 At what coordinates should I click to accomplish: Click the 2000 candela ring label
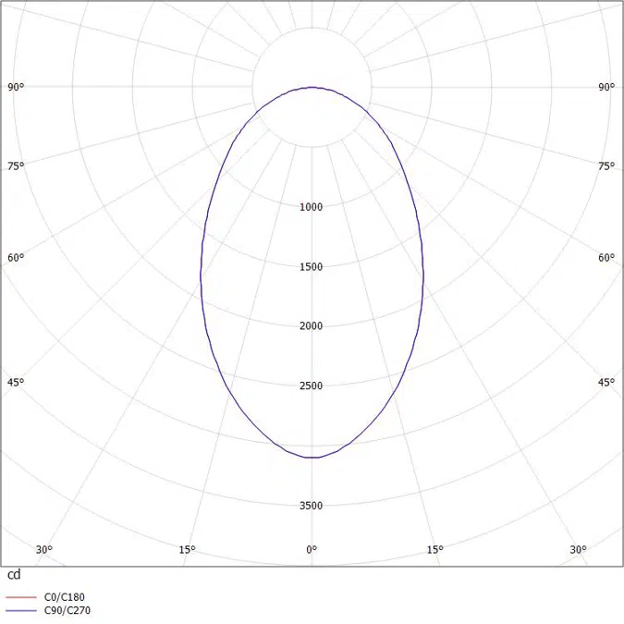pyautogui.click(x=312, y=326)
